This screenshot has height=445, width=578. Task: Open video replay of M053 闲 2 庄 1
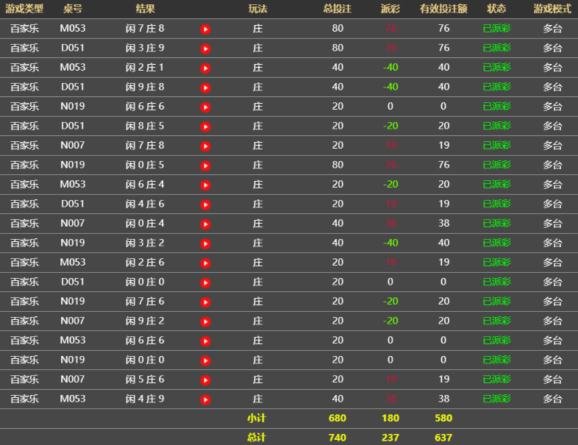[205, 68]
